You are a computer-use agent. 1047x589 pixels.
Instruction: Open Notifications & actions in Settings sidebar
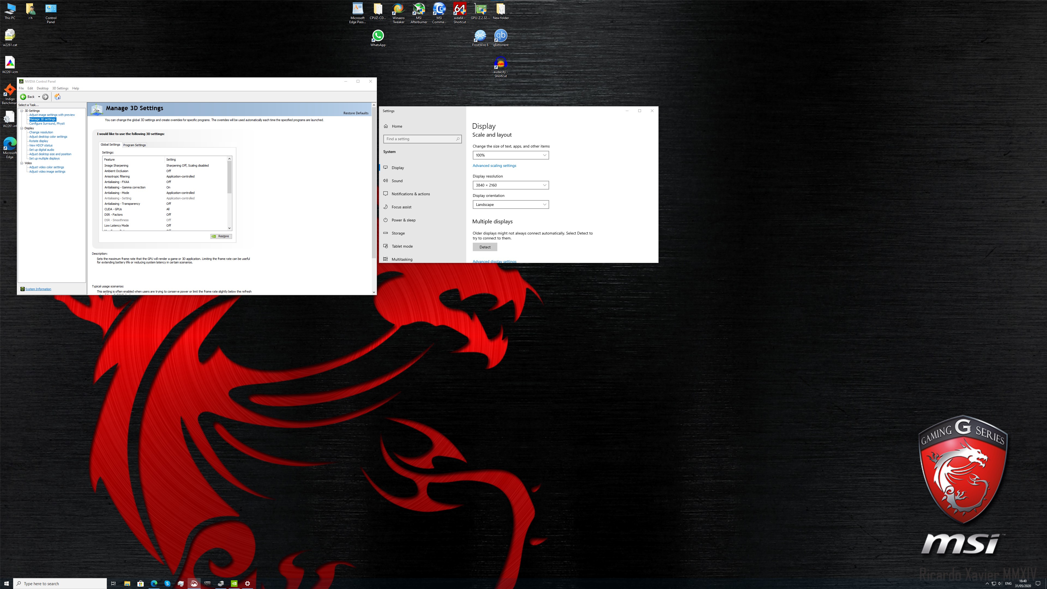pyautogui.click(x=422, y=194)
